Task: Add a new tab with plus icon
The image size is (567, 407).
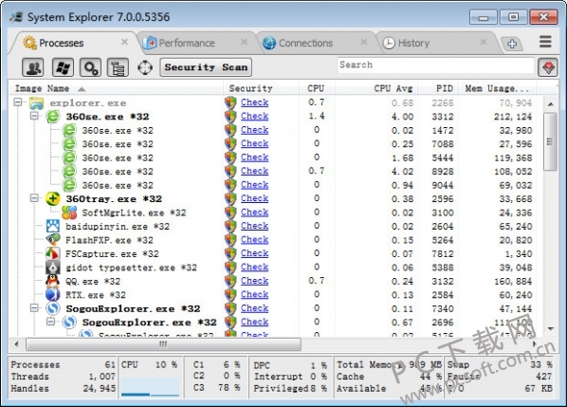Action: (x=512, y=44)
